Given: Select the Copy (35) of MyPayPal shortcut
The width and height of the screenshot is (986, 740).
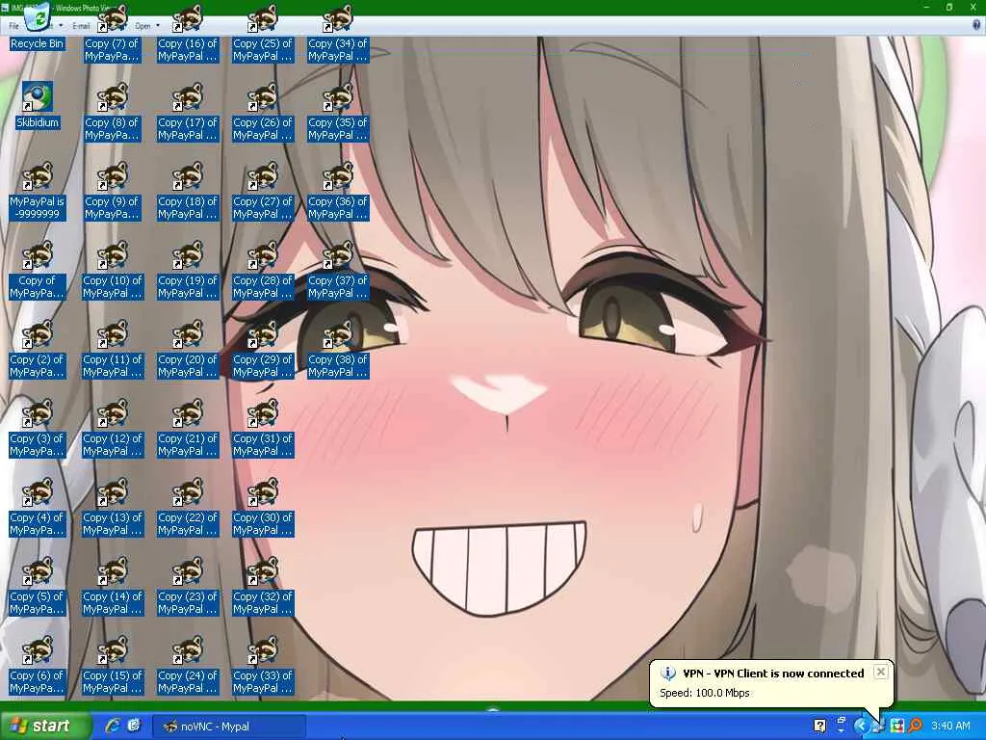Looking at the screenshot, I should (x=338, y=112).
